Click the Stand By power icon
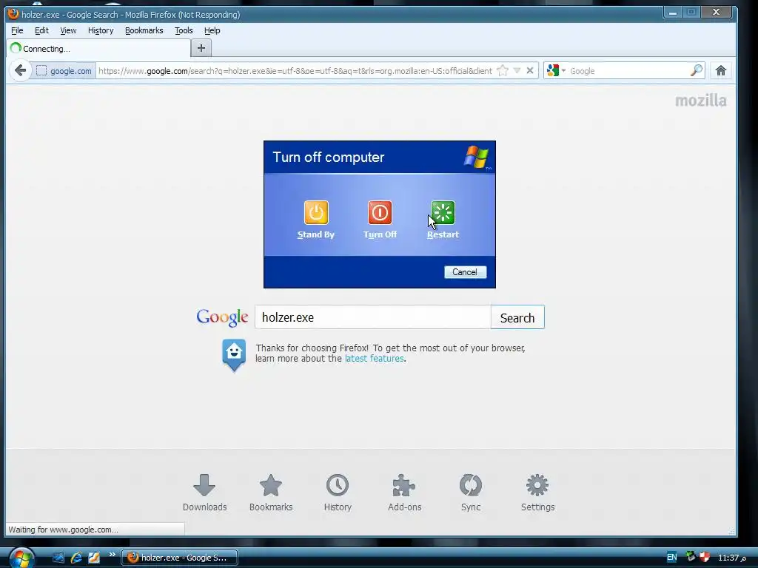 316,212
